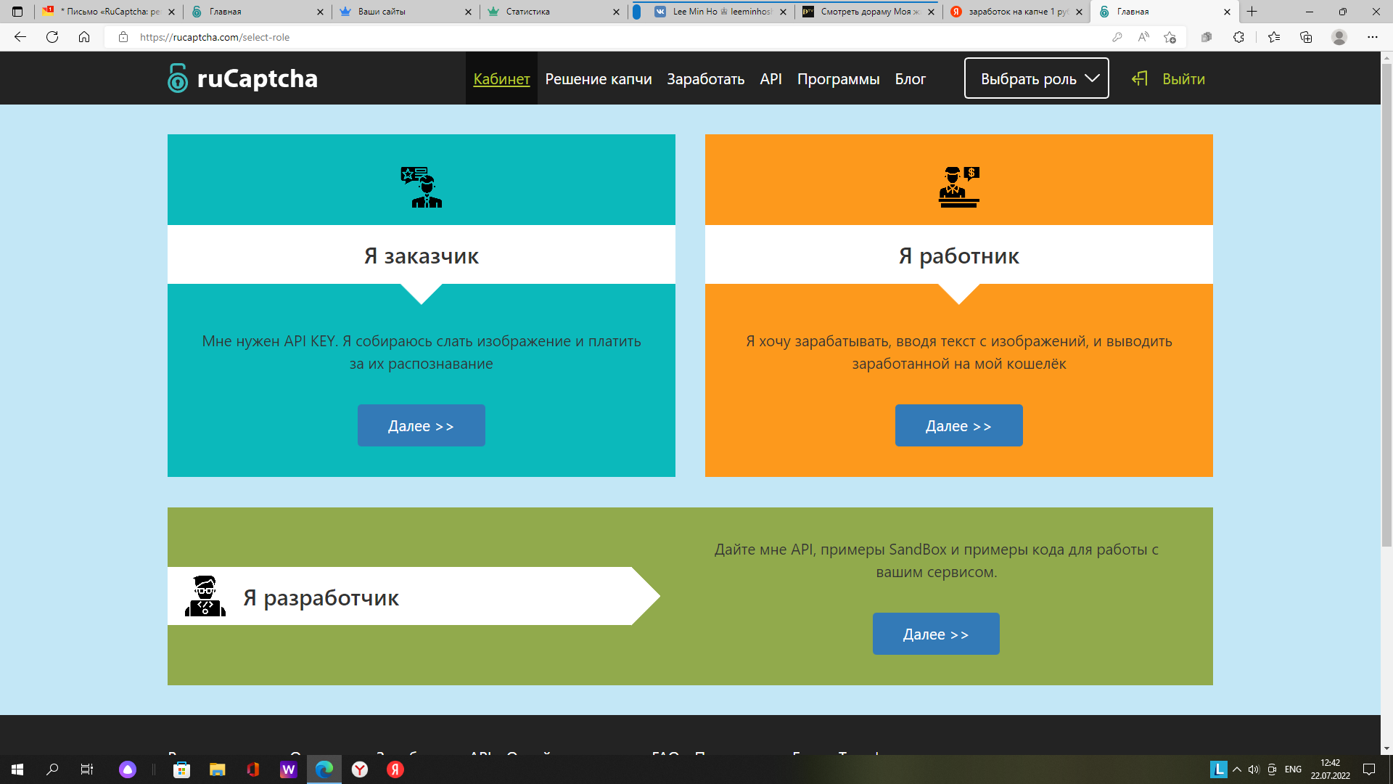The image size is (1393, 784).
Task: Open the Кабинет menu item
Action: 501,78
